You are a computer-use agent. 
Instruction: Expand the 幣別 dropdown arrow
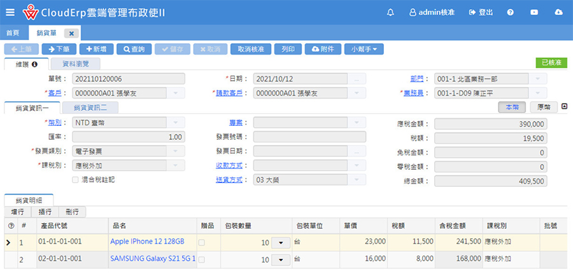point(176,123)
